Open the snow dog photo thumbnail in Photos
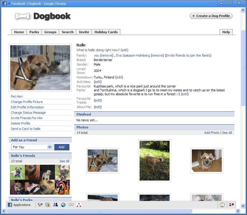The image size is (247, 215). [x=103, y=161]
